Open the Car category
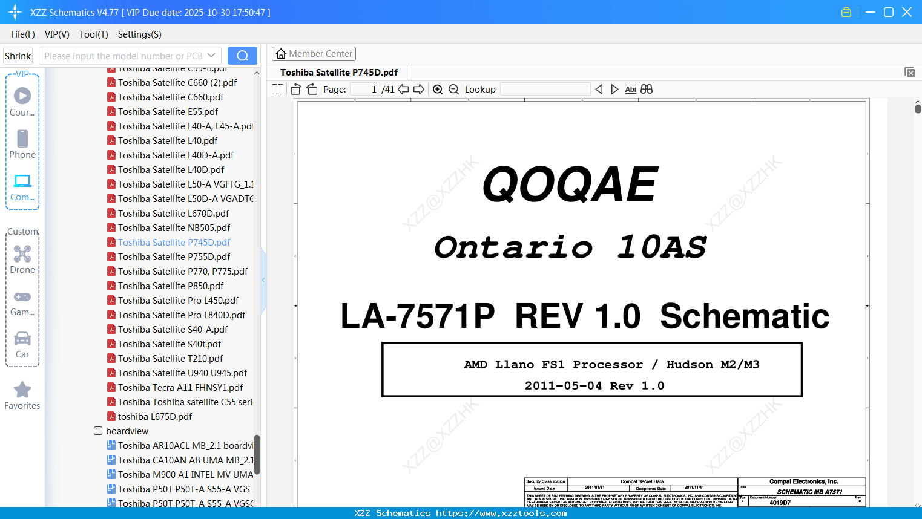This screenshot has height=519, width=922. click(x=22, y=344)
